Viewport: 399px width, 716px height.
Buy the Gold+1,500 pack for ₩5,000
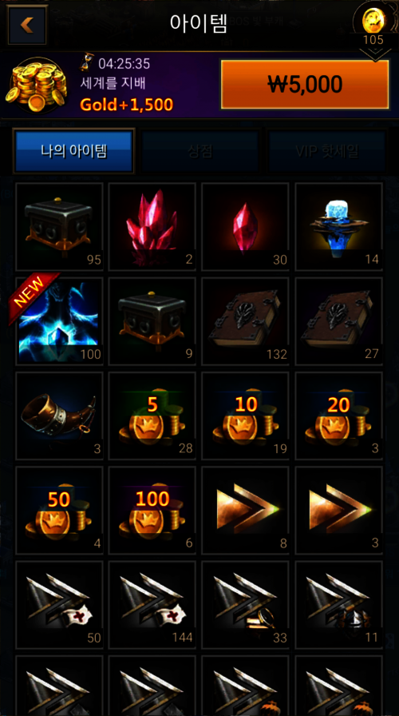coord(305,85)
